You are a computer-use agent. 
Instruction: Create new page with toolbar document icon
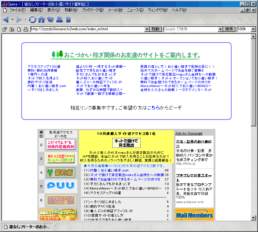68,19
